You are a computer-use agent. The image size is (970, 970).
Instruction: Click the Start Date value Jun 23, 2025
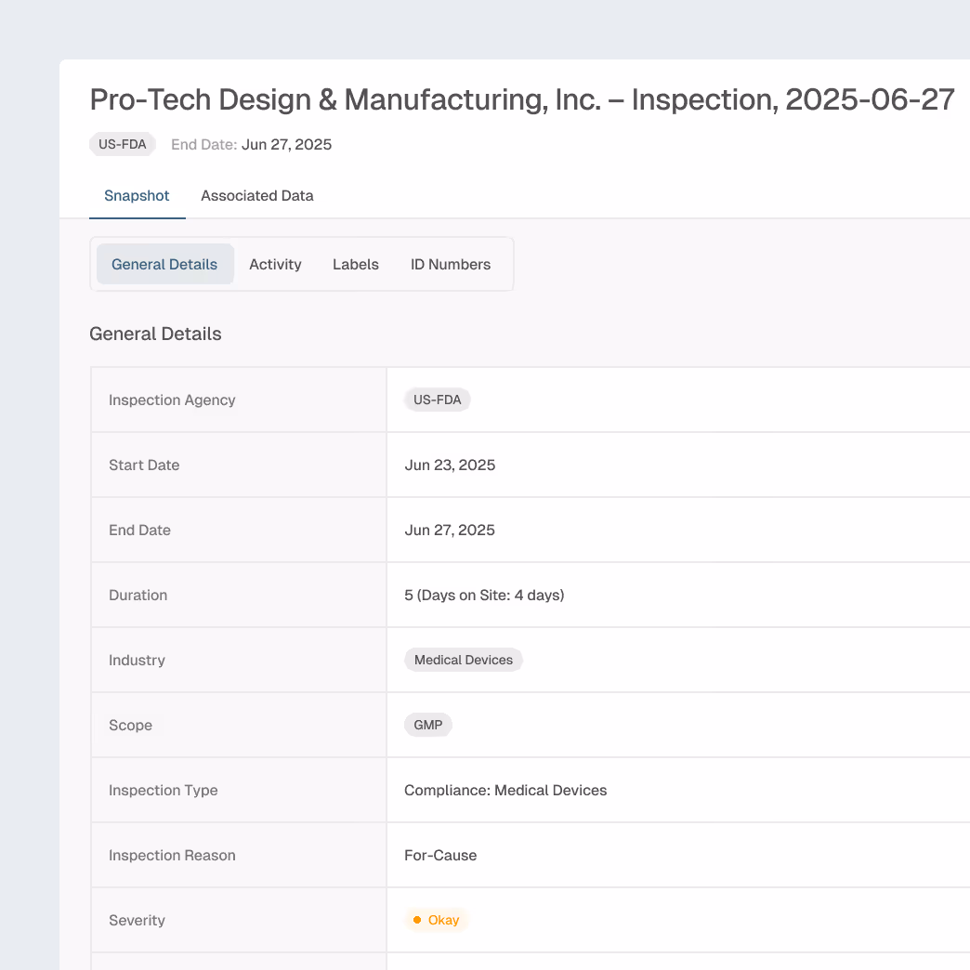point(450,465)
